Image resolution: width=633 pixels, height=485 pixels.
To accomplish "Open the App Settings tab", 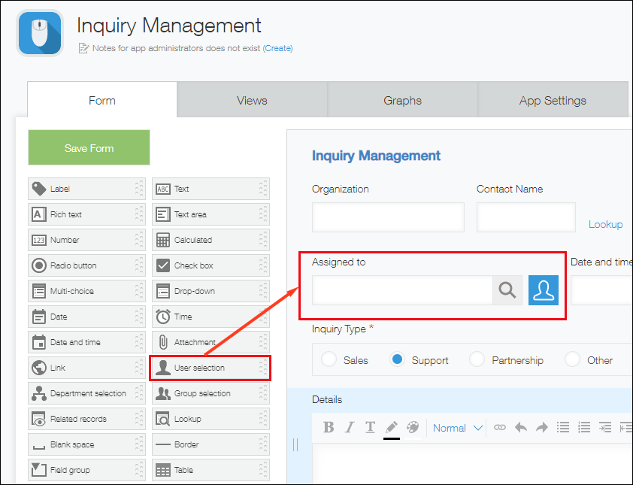I will pyautogui.click(x=553, y=99).
